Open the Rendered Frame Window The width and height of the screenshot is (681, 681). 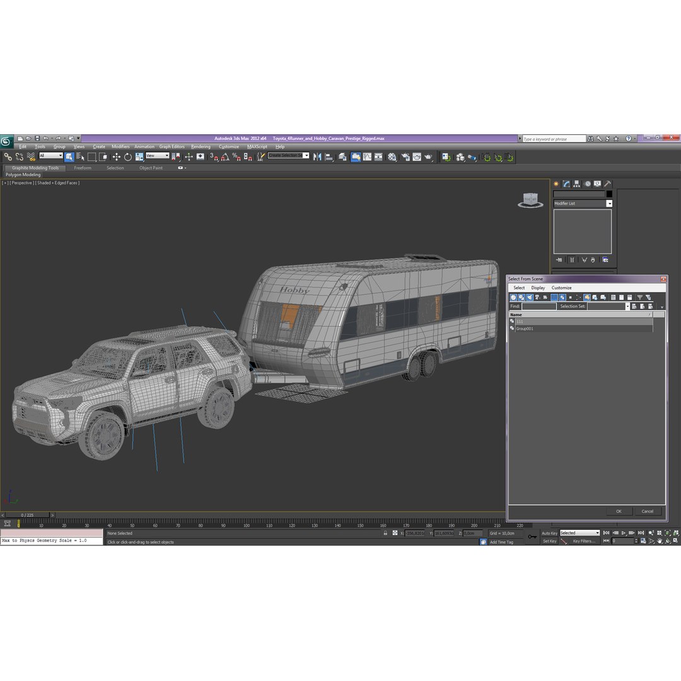tap(417, 157)
